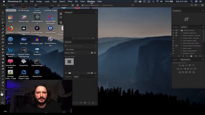Toggle Content-Aware checkbox
Screen dimensions: 205x115
coord(101,5)
